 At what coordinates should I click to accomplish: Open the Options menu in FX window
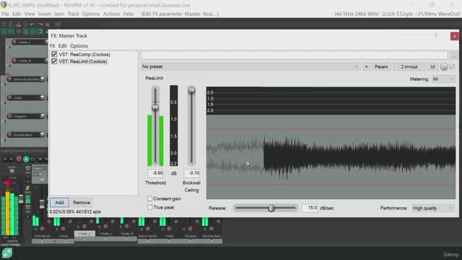coord(79,46)
